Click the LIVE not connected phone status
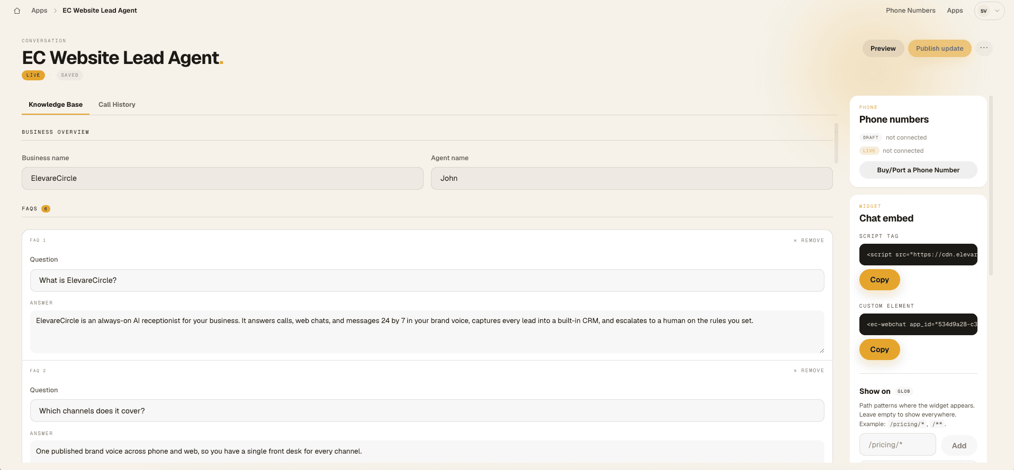The width and height of the screenshot is (1014, 470). [x=892, y=151]
